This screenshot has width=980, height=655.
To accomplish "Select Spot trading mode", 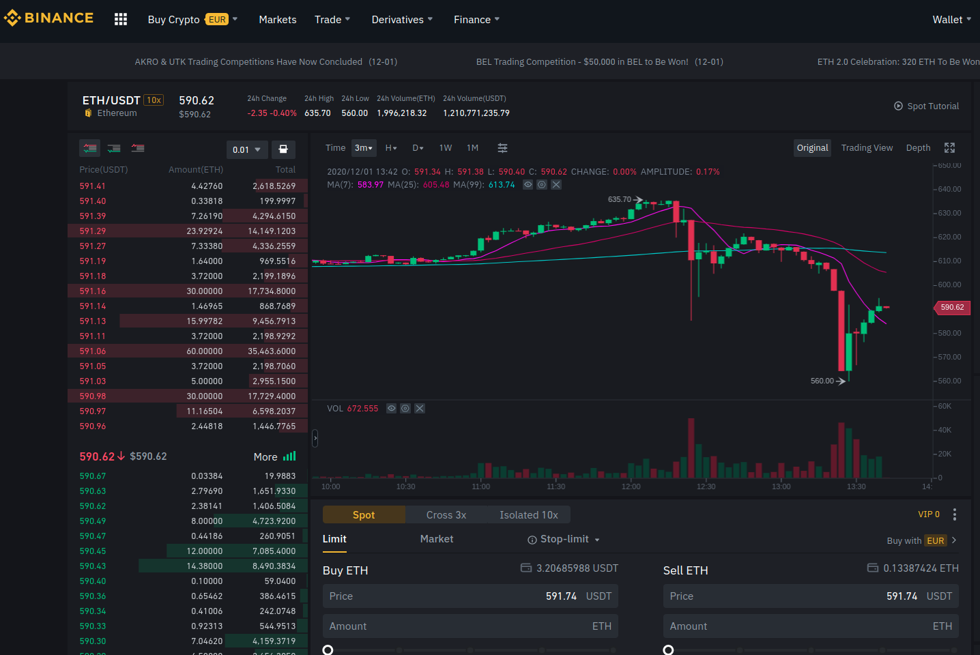I will 364,515.
